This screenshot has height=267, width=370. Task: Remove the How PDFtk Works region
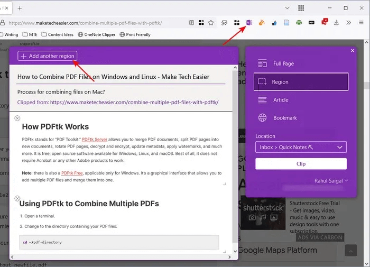17,118
